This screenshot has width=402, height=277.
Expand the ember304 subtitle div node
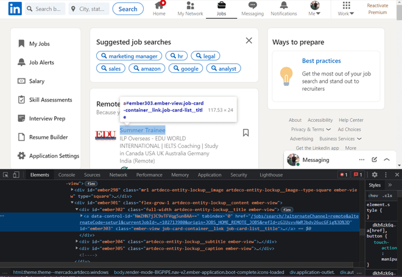[77, 241]
